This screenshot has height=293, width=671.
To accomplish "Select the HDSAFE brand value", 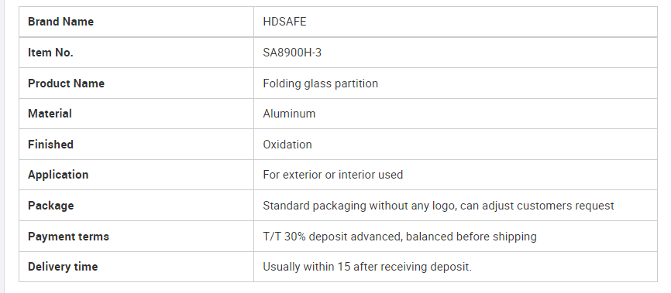I will (x=284, y=22).
